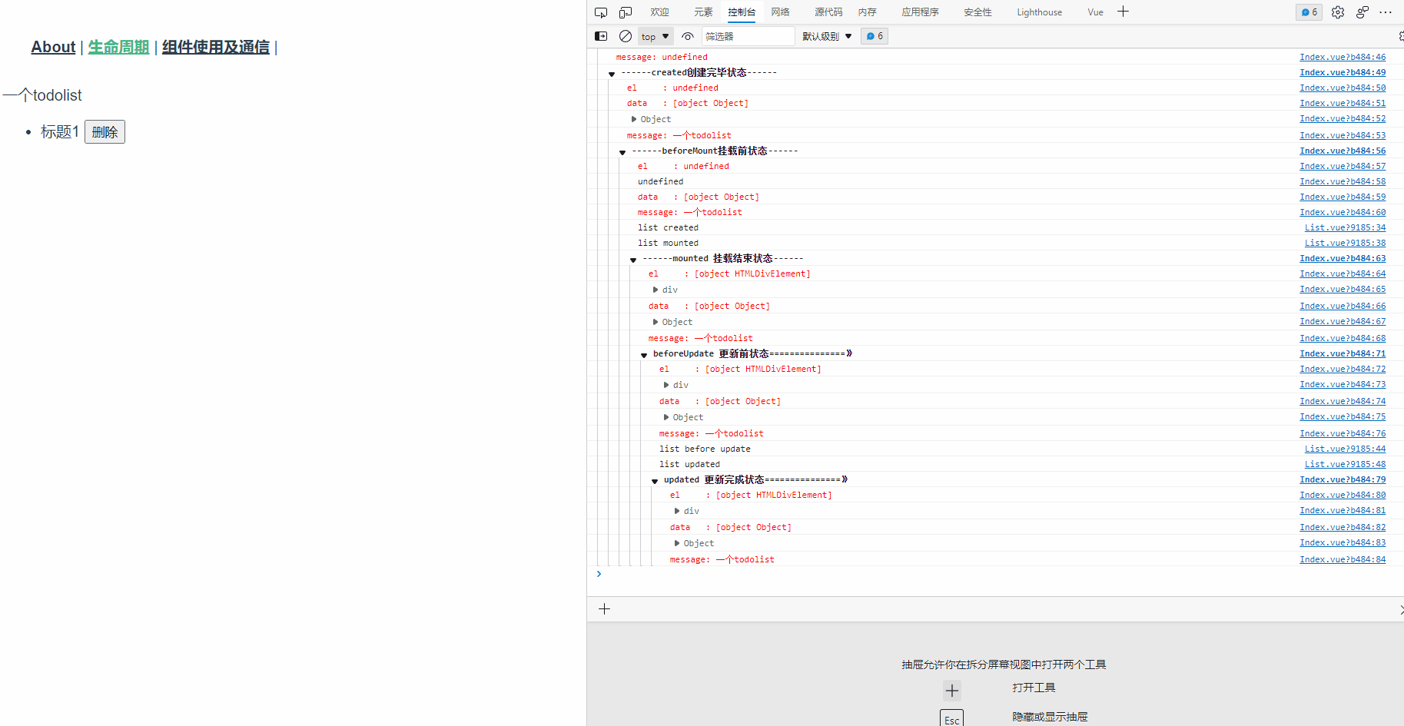Expand the div logged at Index.vue:65
This screenshot has height=726, width=1404.
click(x=656, y=290)
